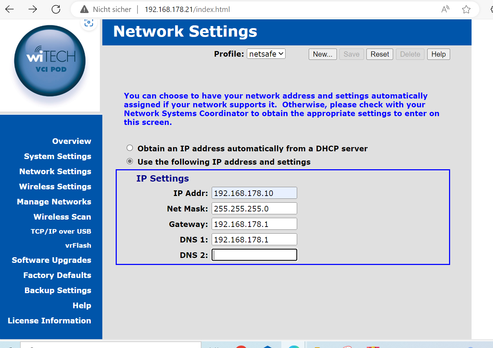
Task: Navigate to Wireless Scan in sidebar
Action: (x=62, y=217)
